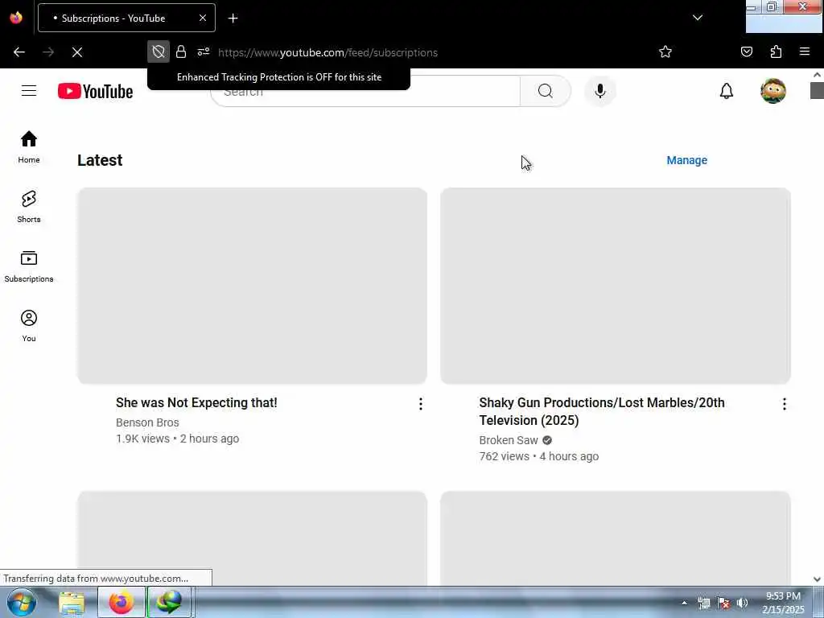Open the You section in sidebar
The image size is (824, 618).
[29, 326]
